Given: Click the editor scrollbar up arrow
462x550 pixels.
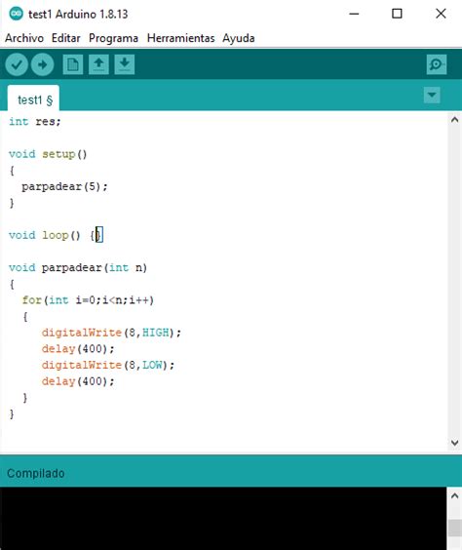Looking at the screenshot, I should coord(454,120).
